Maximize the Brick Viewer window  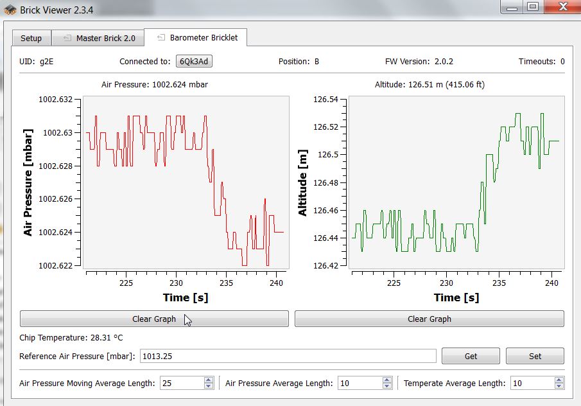click(x=532, y=7)
